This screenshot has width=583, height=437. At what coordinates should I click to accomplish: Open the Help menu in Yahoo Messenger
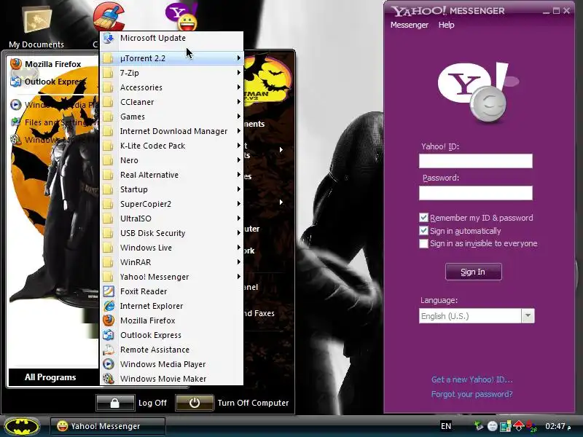click(x=446, y=25)
